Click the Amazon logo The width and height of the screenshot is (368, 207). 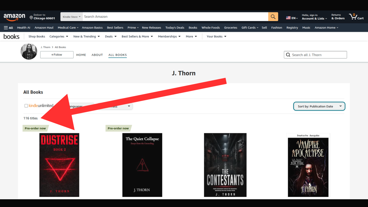pos(14,17)
